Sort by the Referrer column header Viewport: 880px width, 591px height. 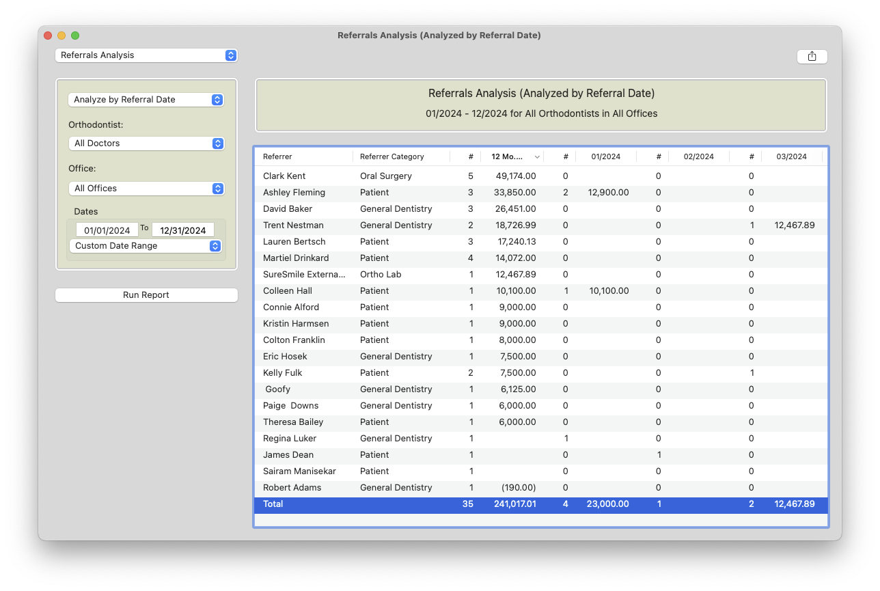tap(305, 156)
